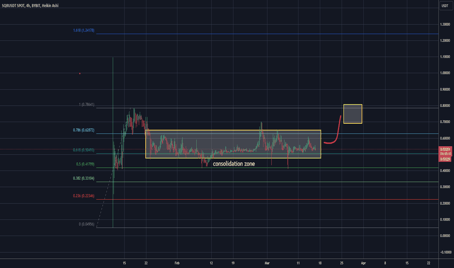Click the 0.30000 price axis label

point(445,187)
